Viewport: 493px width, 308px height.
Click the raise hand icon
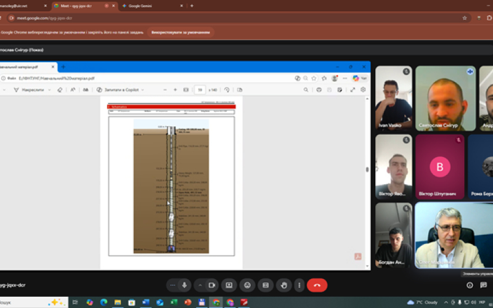pyautogui.click(x=283, y=285)
